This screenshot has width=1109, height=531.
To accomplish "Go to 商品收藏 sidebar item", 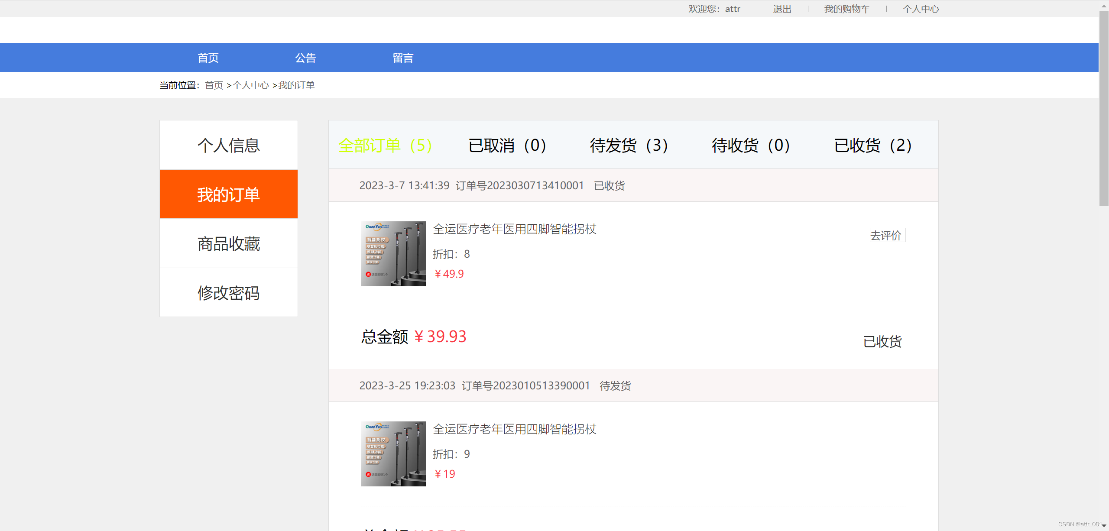I will [229, 243].
